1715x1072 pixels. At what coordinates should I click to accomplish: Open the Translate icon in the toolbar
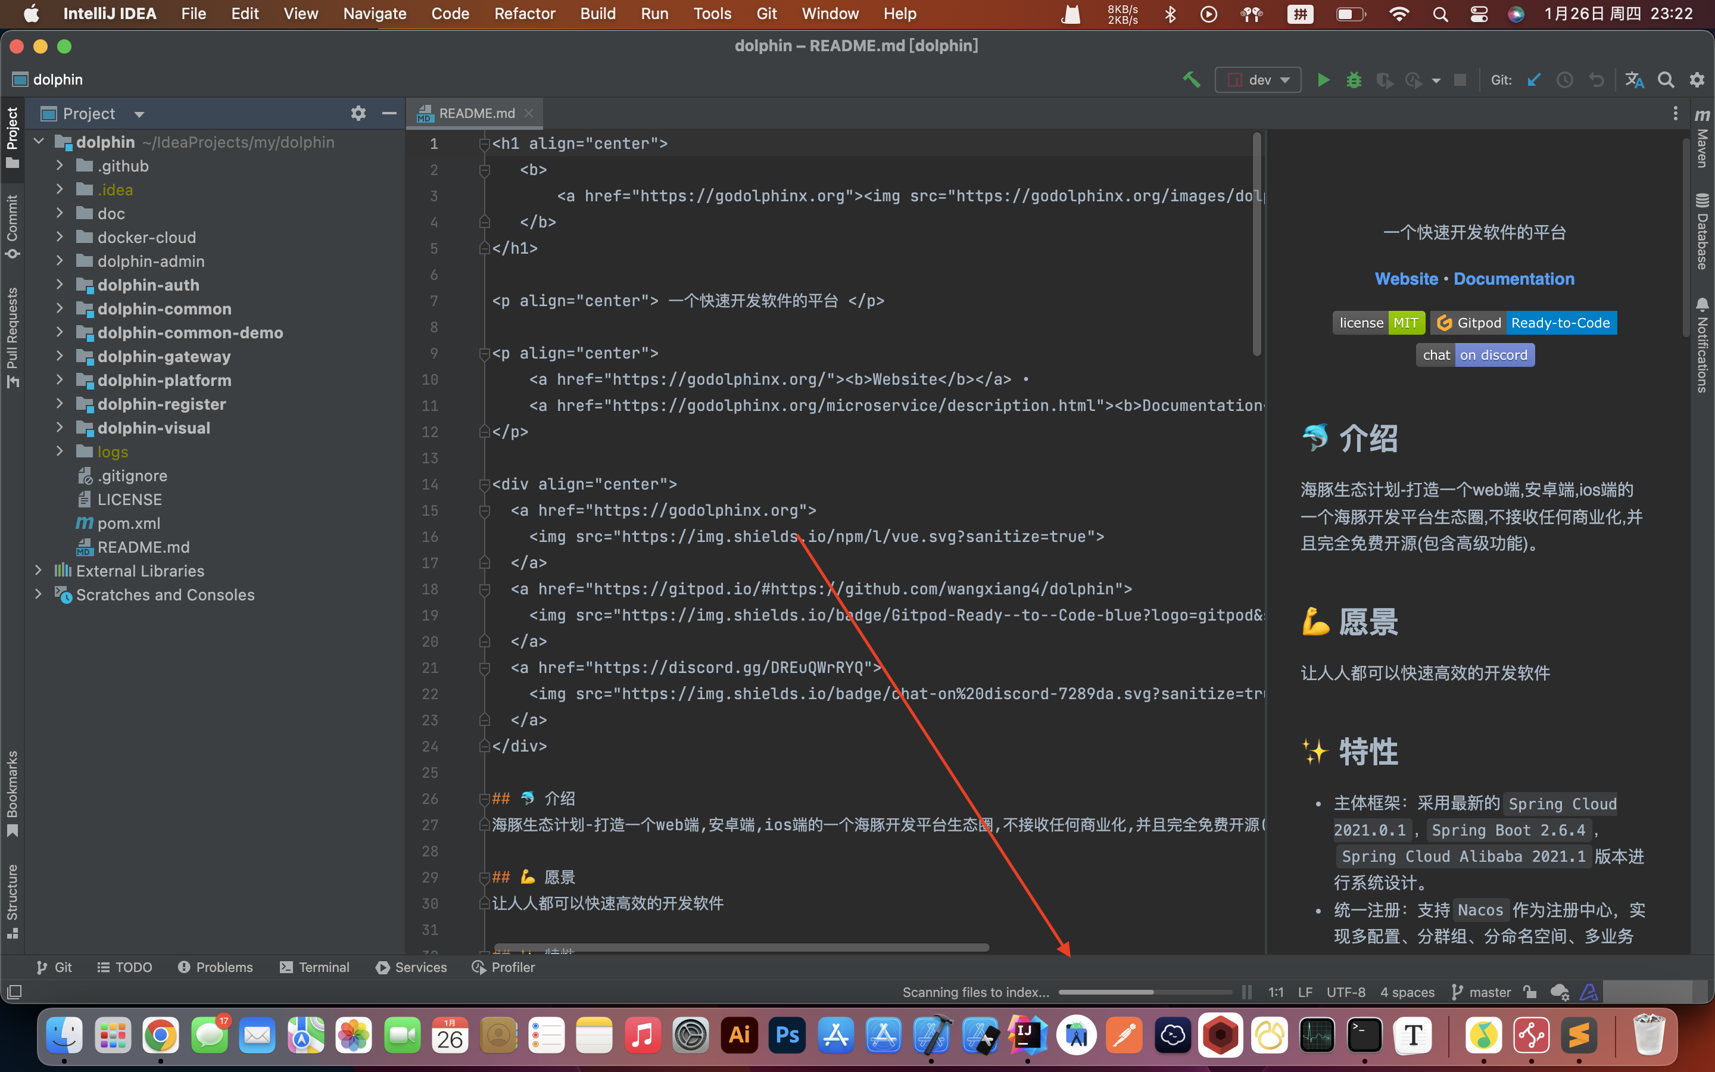tap(1634, 79)
